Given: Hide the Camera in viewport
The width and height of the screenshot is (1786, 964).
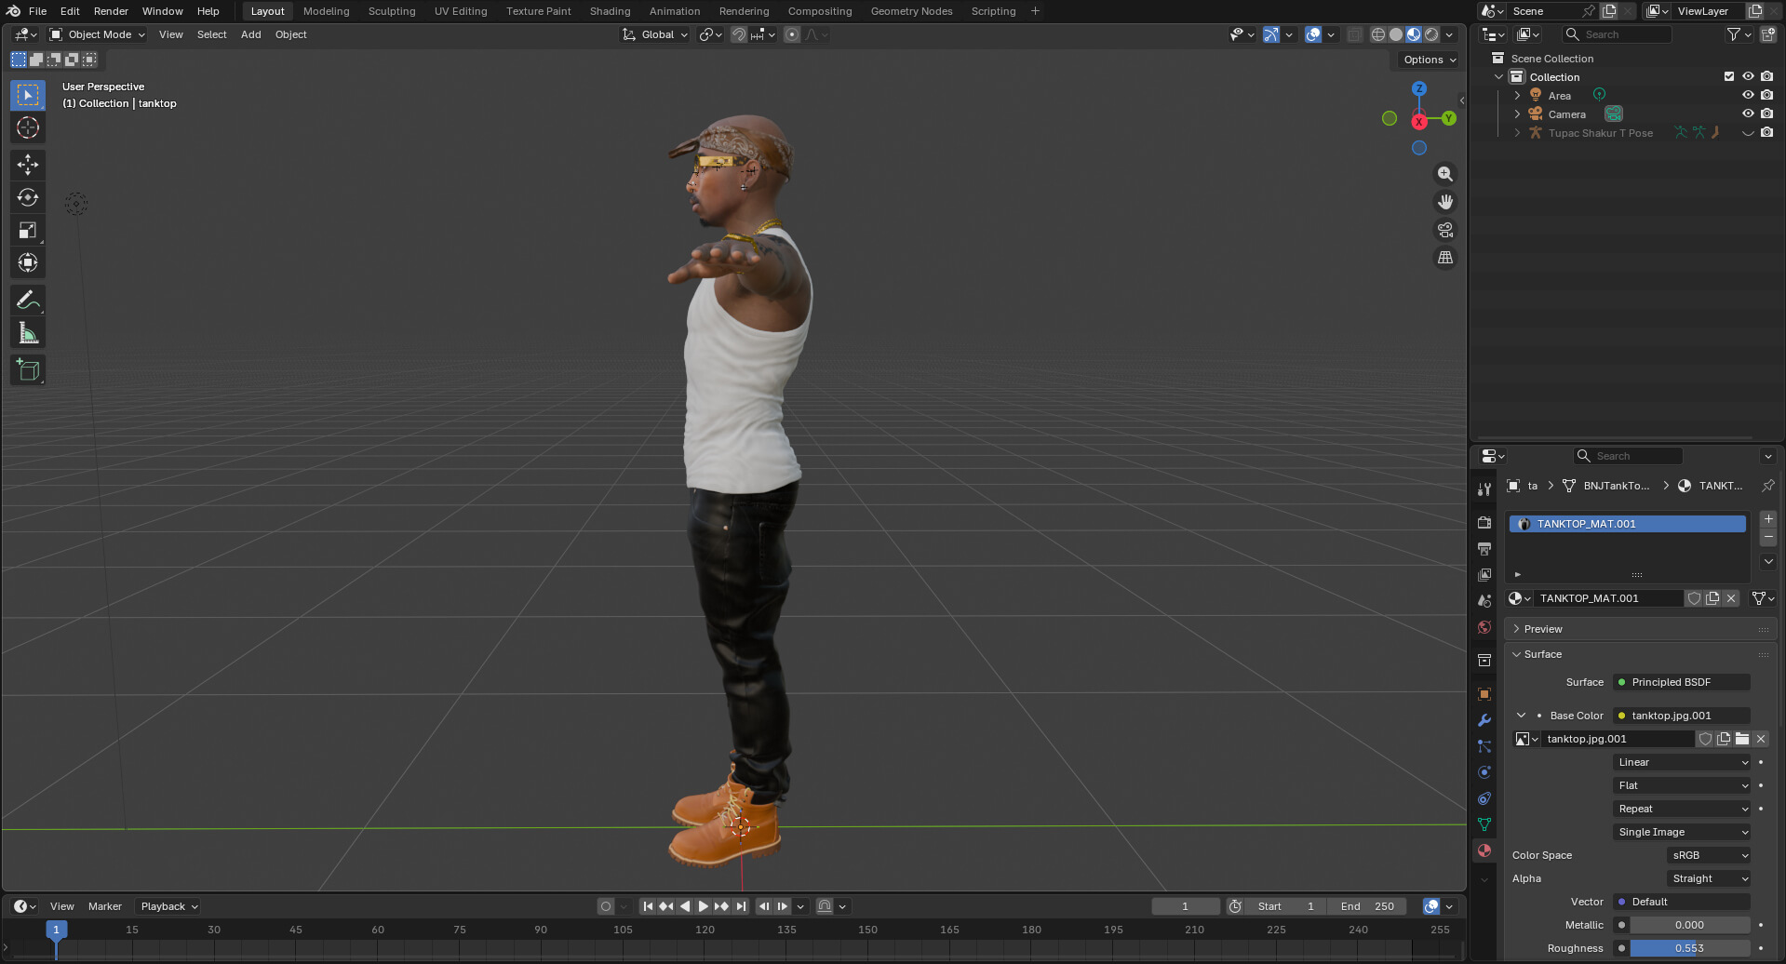Looking at the screenshot, I should tap(1748, 114).
